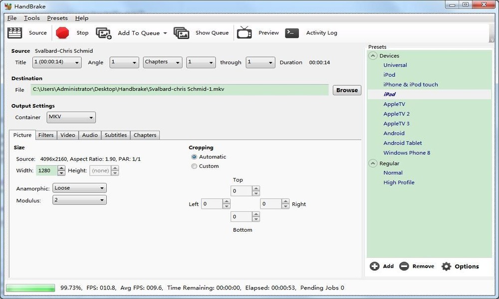This screenshot has width=499, height=299.
Task: Switch to the Video tab
Action: point(68,135)
